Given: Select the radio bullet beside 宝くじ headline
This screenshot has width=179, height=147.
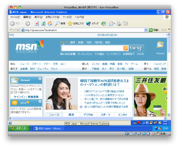Looking at the screenshot, I should point(81,107).
